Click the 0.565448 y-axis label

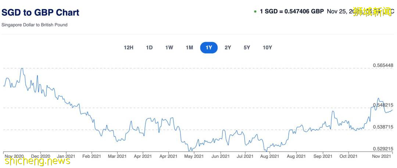pos(383,66)
